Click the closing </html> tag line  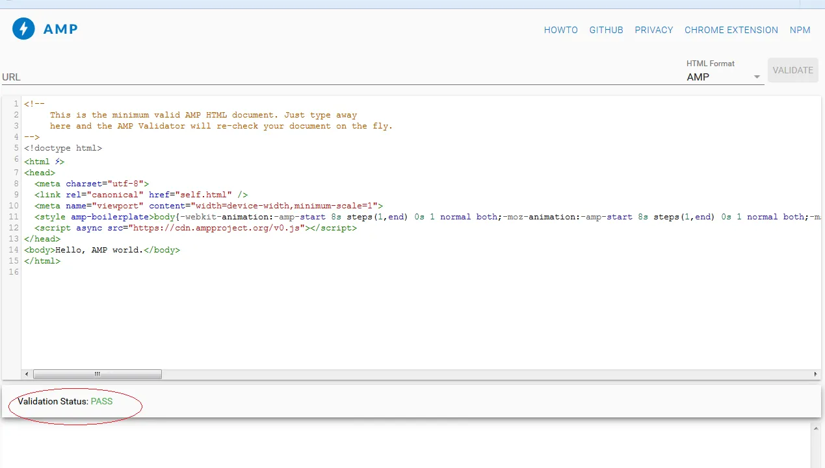point(42,261)
